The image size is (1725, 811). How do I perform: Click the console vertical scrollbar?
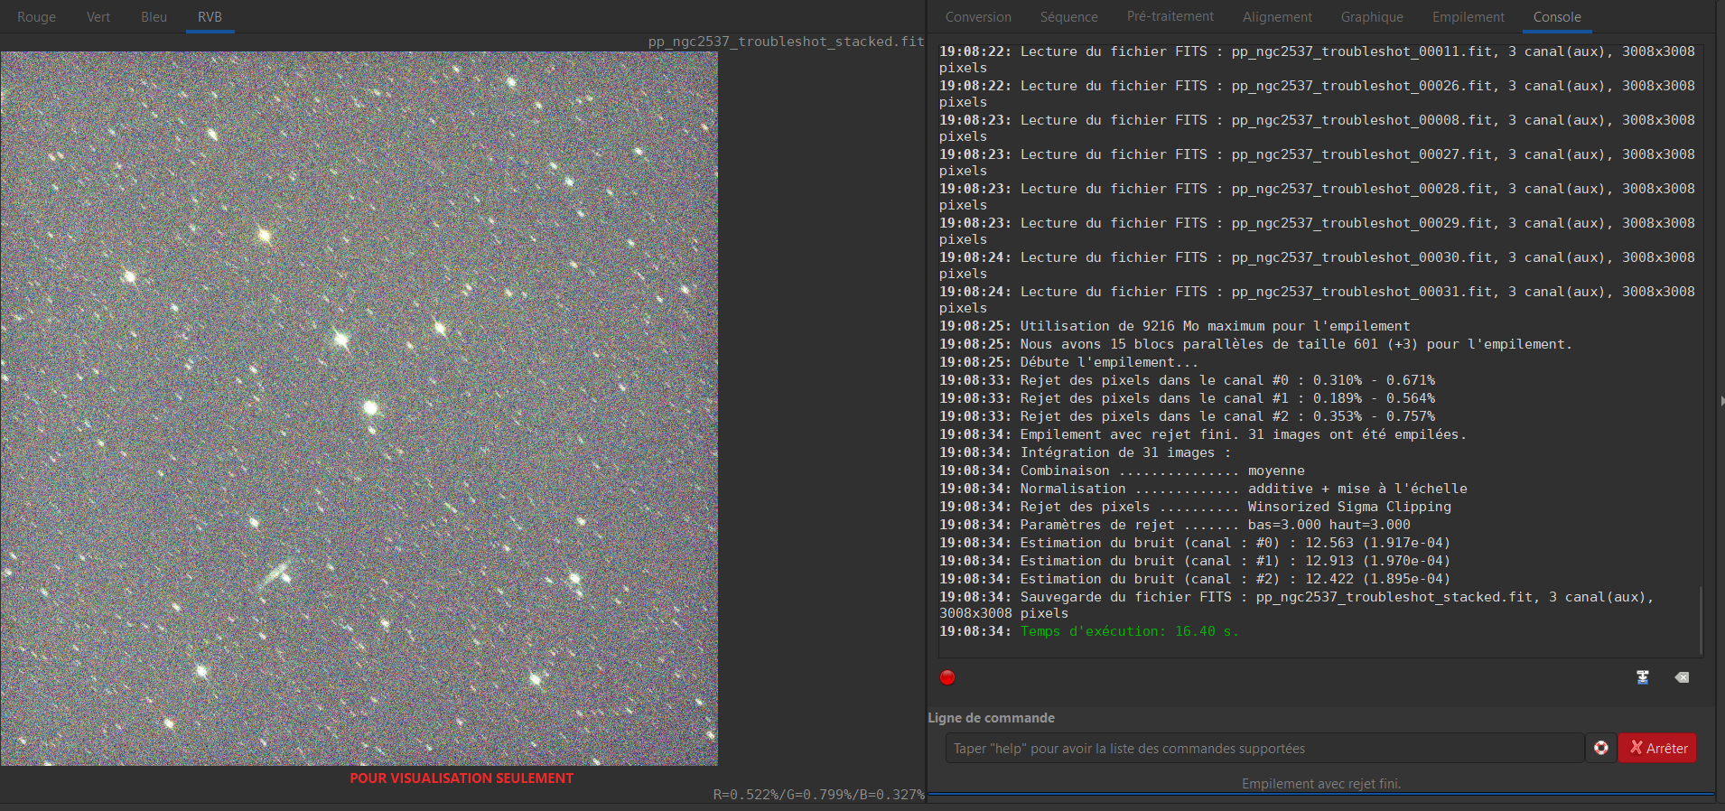(x=1702, y=620)
